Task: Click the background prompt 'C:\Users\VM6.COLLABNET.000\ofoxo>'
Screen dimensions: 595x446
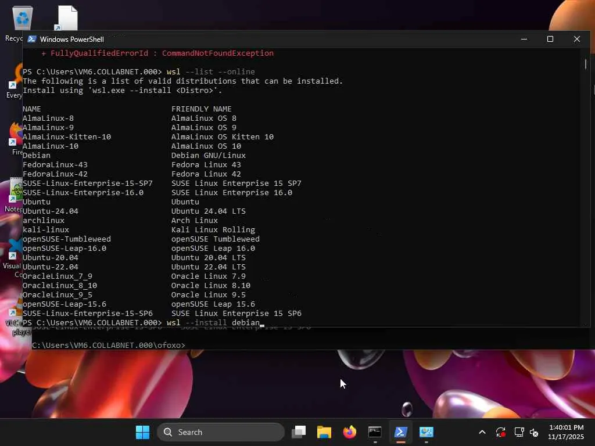Action: pos(109,345)
